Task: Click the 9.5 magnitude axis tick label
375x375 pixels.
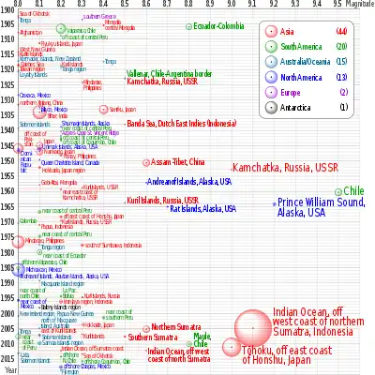Action: click(337, 4)
